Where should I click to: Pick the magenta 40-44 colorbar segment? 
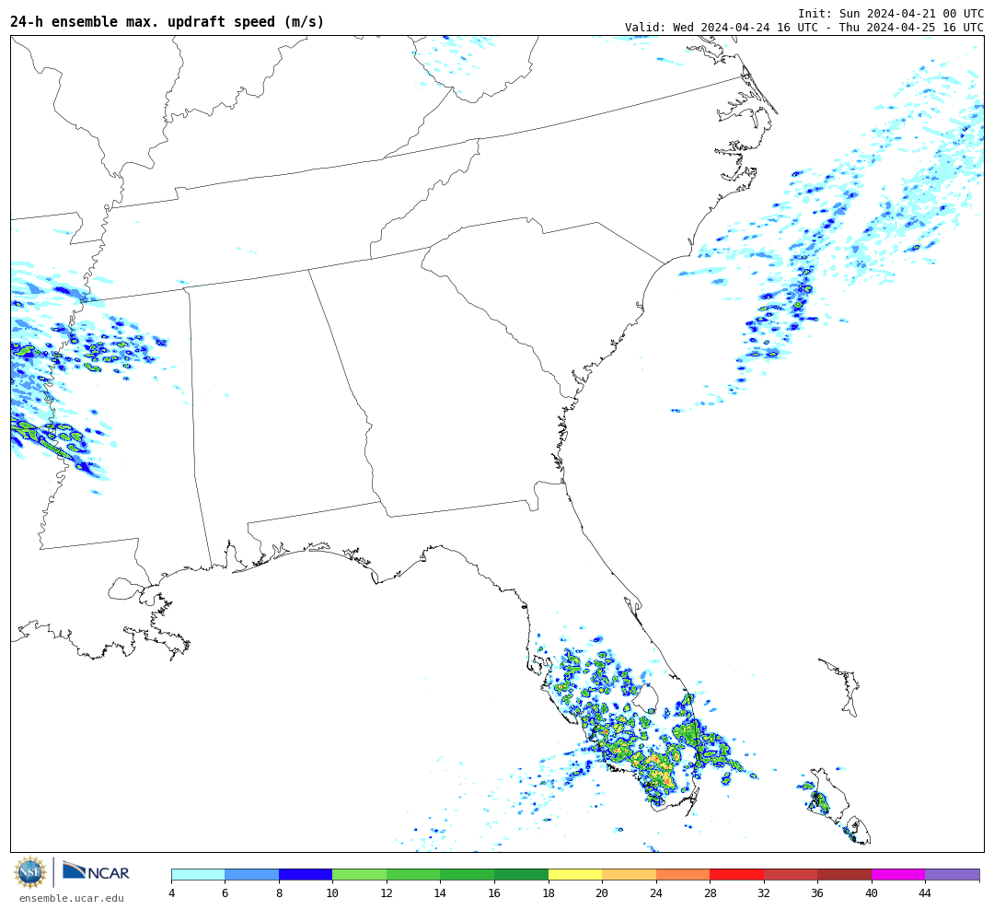point(898,874)
